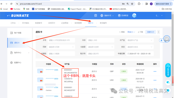Open the 更多服务 tab
The height and width of the screenshot is (98, 174).
click(103, 23)
